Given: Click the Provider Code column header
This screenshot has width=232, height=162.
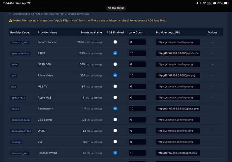Looking at the screenshot, I should [x=20, y=32].
